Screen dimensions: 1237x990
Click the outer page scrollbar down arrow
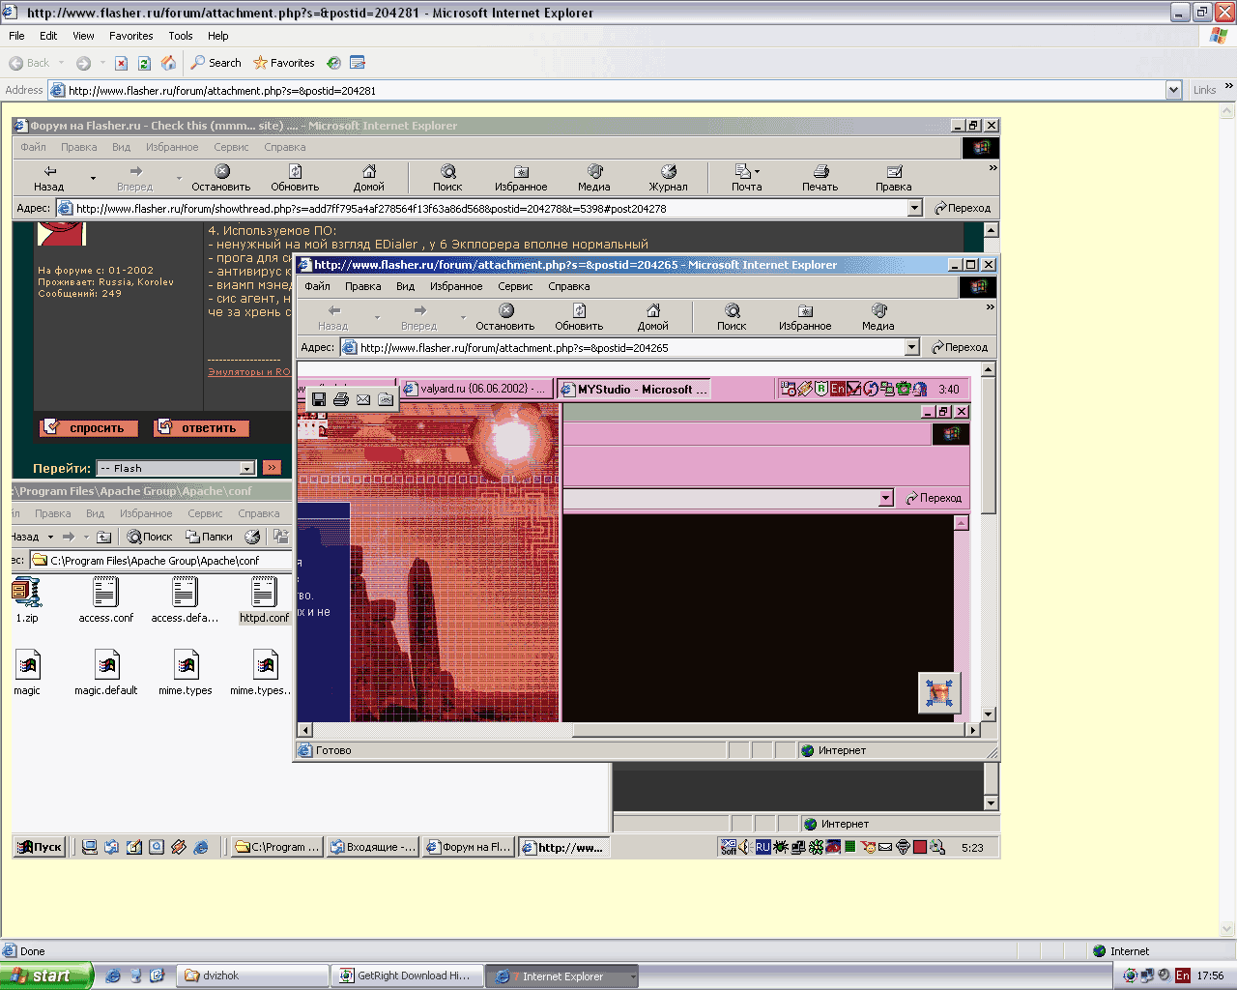(1228, 930)
